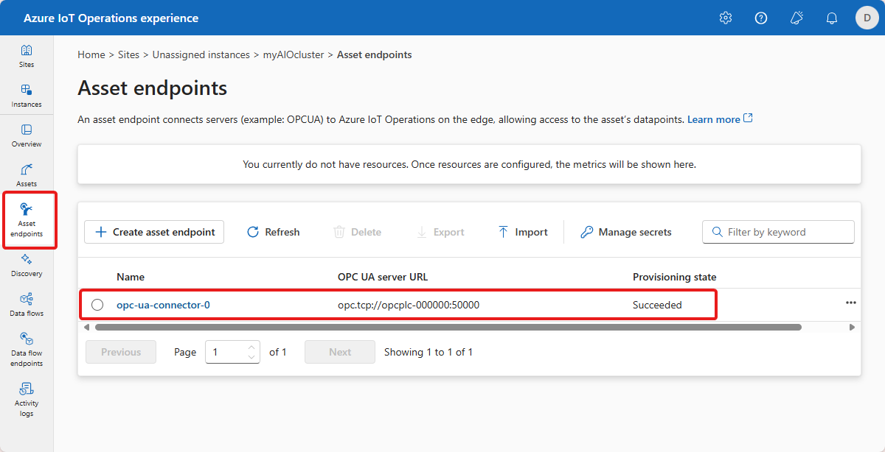885x452 pixels.
Task: Open the notifications bell icon
Action: pyautogui.click(x=832, y=18)
